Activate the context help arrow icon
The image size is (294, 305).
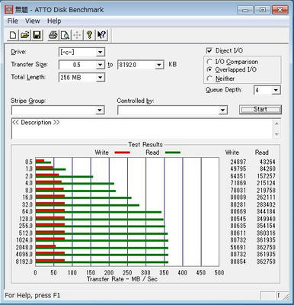pos(101,35)
